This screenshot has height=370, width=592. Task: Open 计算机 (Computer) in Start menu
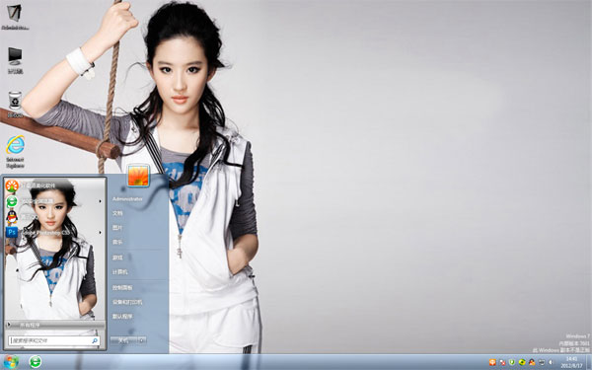(120, 272)
